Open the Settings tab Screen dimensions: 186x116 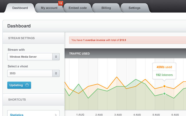135,8
